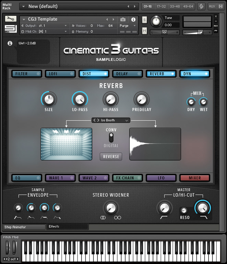
Task: Click the PV button on the instrument header
Action: [x=216, y=31]
